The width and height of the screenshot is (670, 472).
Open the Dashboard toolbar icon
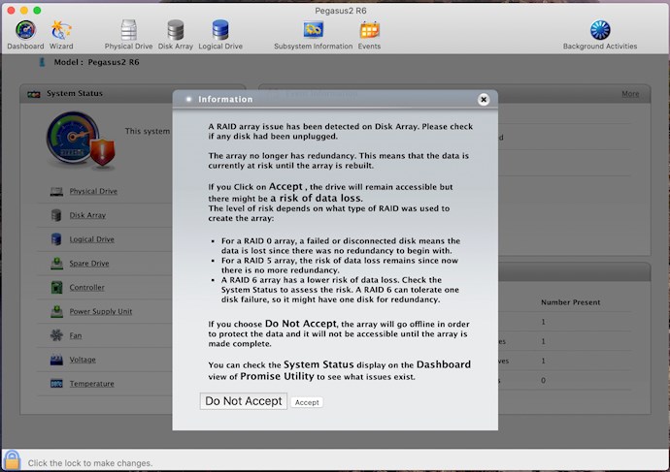point(25,32)
